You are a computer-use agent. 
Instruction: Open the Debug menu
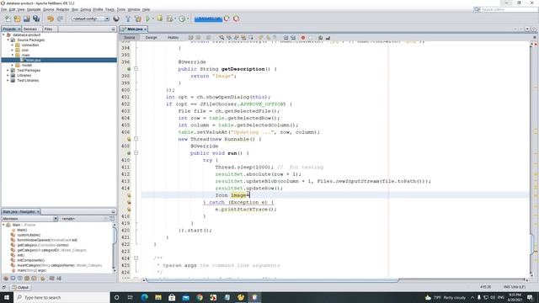tap(86, 9)
